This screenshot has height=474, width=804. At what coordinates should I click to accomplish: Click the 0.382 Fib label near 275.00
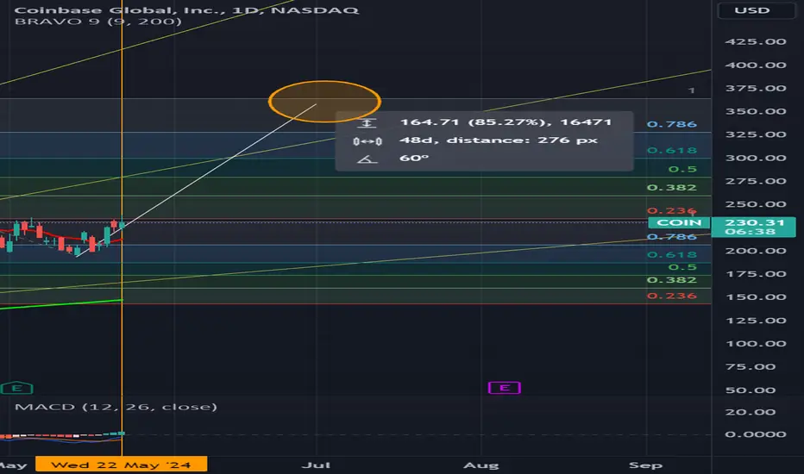pos(672,188)
